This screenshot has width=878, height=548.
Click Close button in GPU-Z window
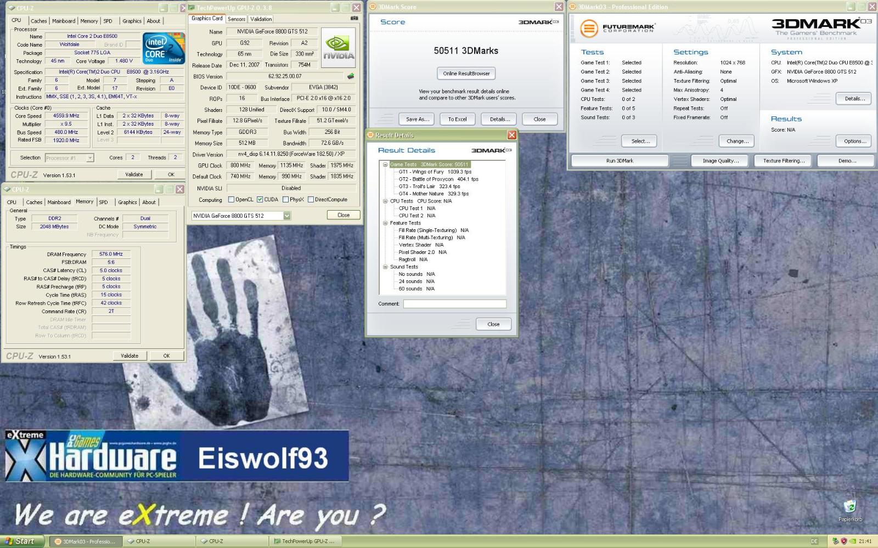pos(344,215)
